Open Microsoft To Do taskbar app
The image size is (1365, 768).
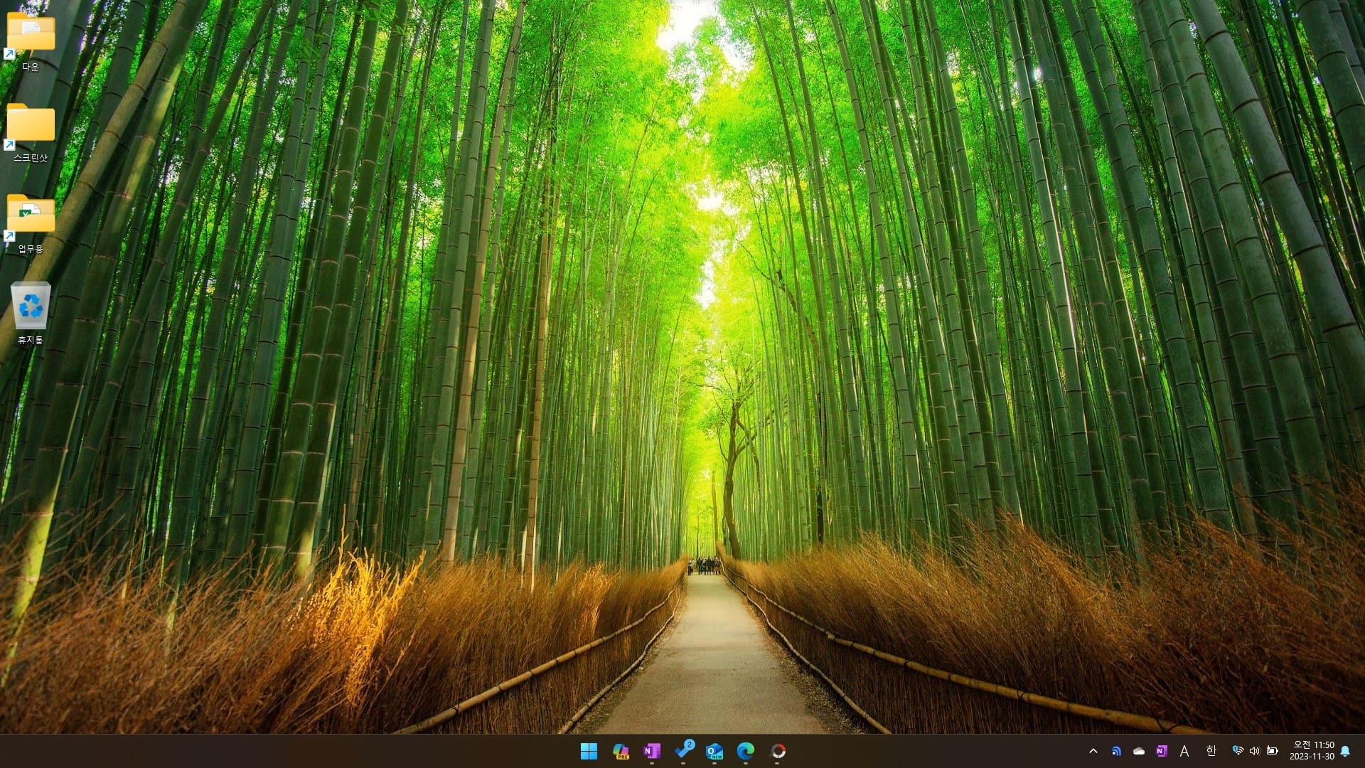click(x=684, y=750)
